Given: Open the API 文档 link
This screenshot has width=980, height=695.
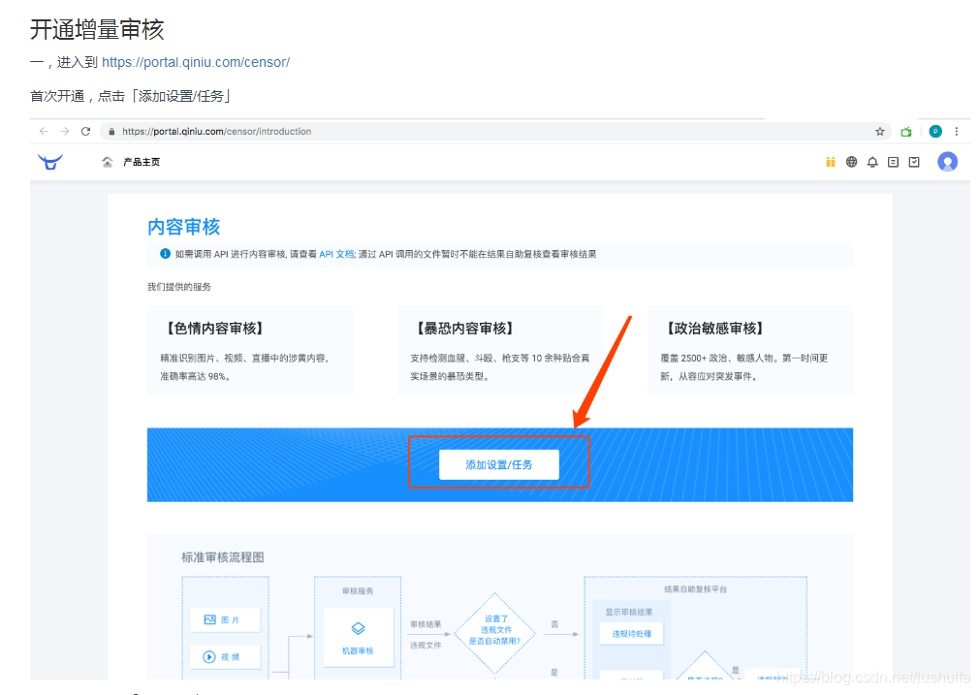Looking at the screenshot, I should tap(336, 254).
